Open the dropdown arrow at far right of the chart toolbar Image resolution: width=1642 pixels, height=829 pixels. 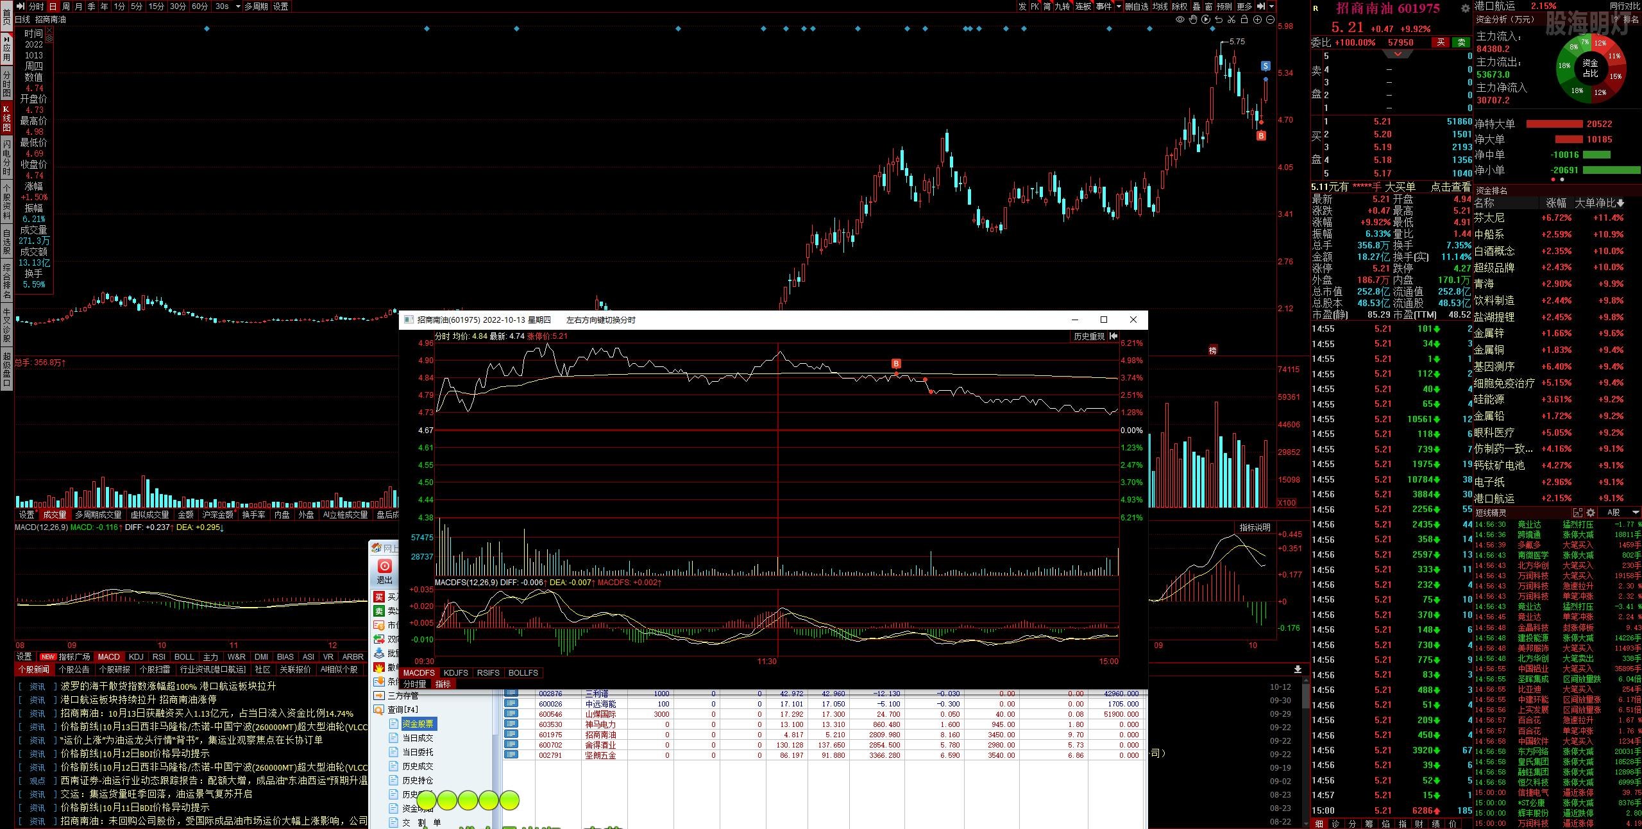(x=1271, y=6)
